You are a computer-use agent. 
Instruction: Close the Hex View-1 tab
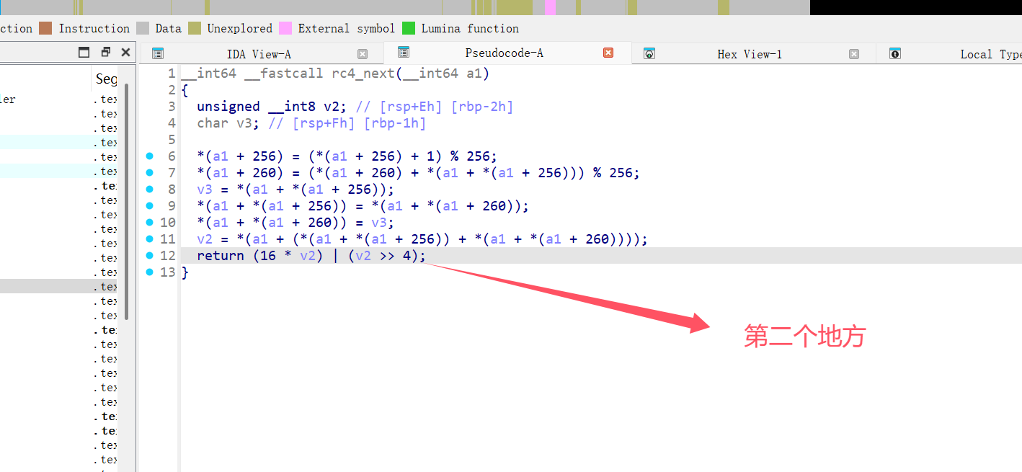click(x=854, y=54)
